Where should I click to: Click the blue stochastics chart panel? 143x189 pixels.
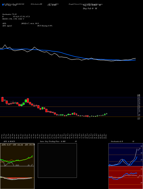pos(126,155)
